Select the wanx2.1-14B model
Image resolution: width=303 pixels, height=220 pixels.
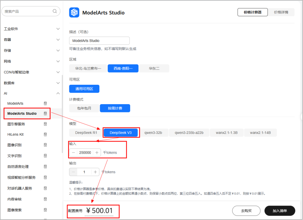click(260, 133)
